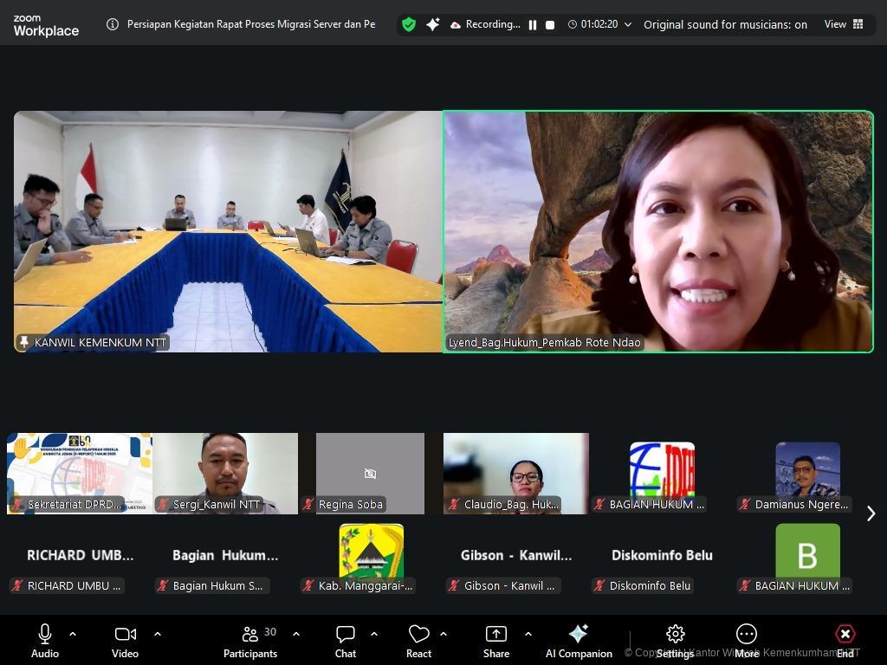This screenshot has height=665, width=887.
Task: Open the React emoji button
Action: (x=418, y=641)
